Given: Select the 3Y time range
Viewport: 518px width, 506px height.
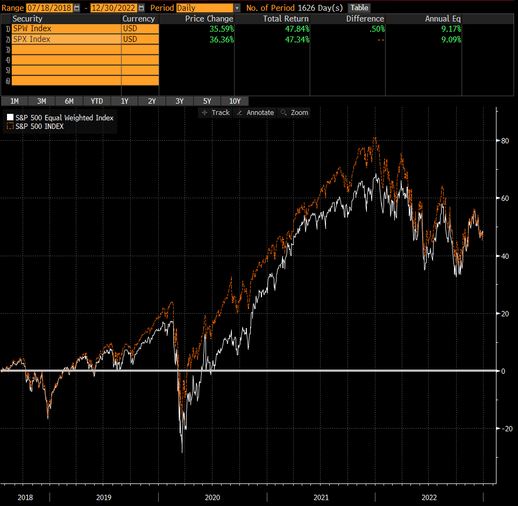Looking at the screenshot, I should (x=179, y=101).
